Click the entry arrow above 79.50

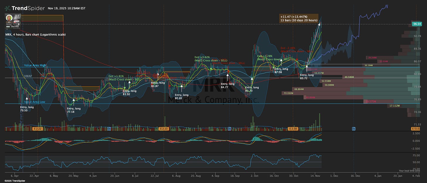(27, 101)
